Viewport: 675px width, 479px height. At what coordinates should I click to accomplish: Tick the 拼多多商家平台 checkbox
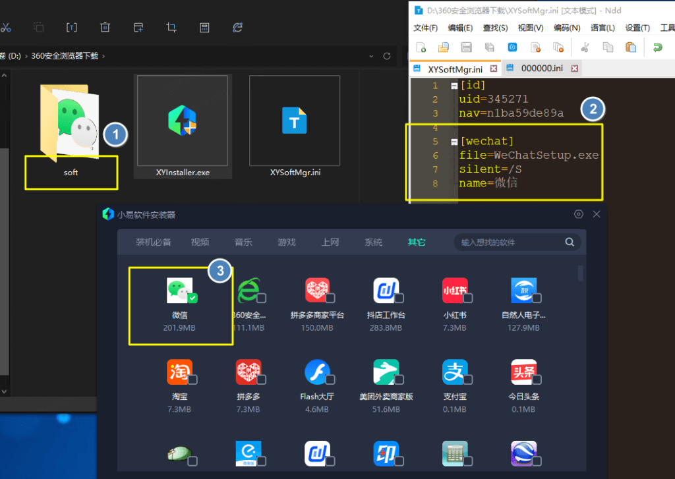330,298
